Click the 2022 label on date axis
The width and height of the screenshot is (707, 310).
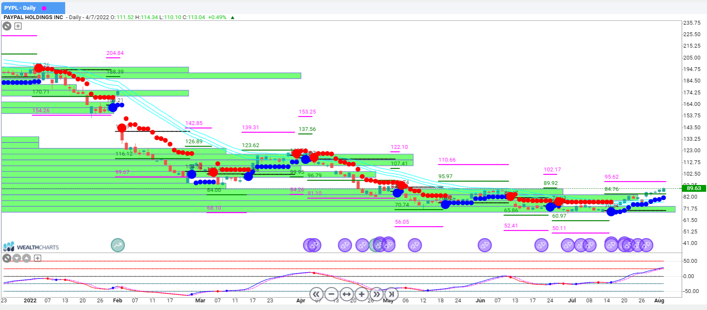[x=30, y=301]
